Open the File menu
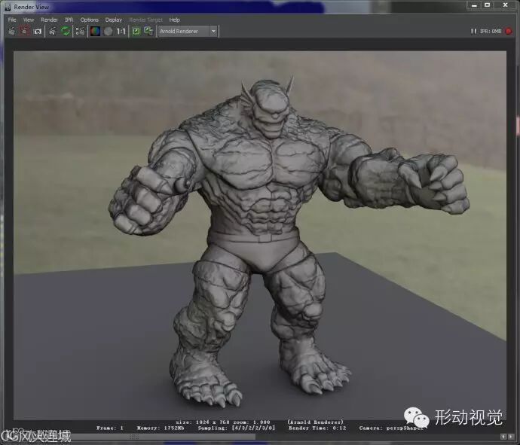Screen dimensions: 520x445 point(12,20)
